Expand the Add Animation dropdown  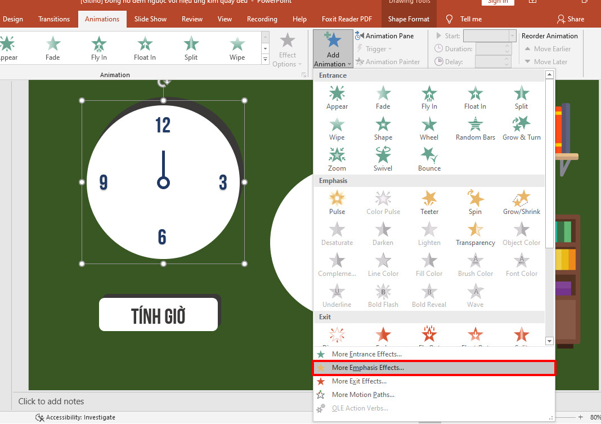point(333,49)
